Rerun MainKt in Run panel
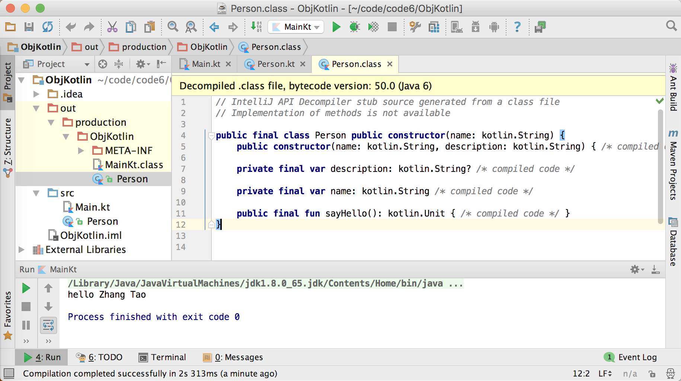The width and height of the screenshot is (681, 381). (x=26, y=288)
